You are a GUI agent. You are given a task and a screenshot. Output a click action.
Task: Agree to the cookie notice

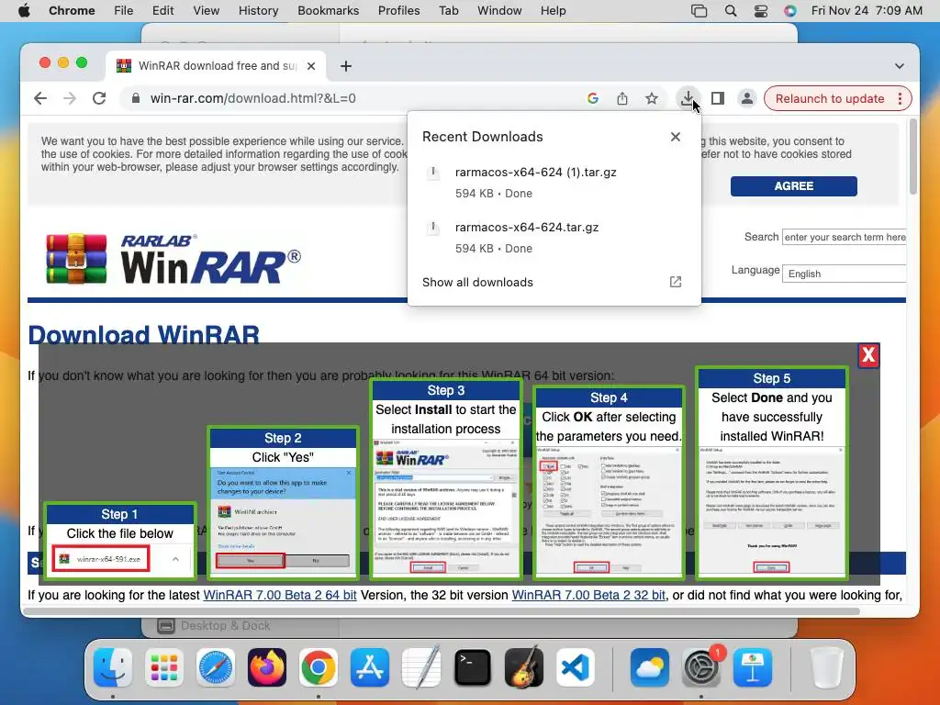tap(794, 185)
